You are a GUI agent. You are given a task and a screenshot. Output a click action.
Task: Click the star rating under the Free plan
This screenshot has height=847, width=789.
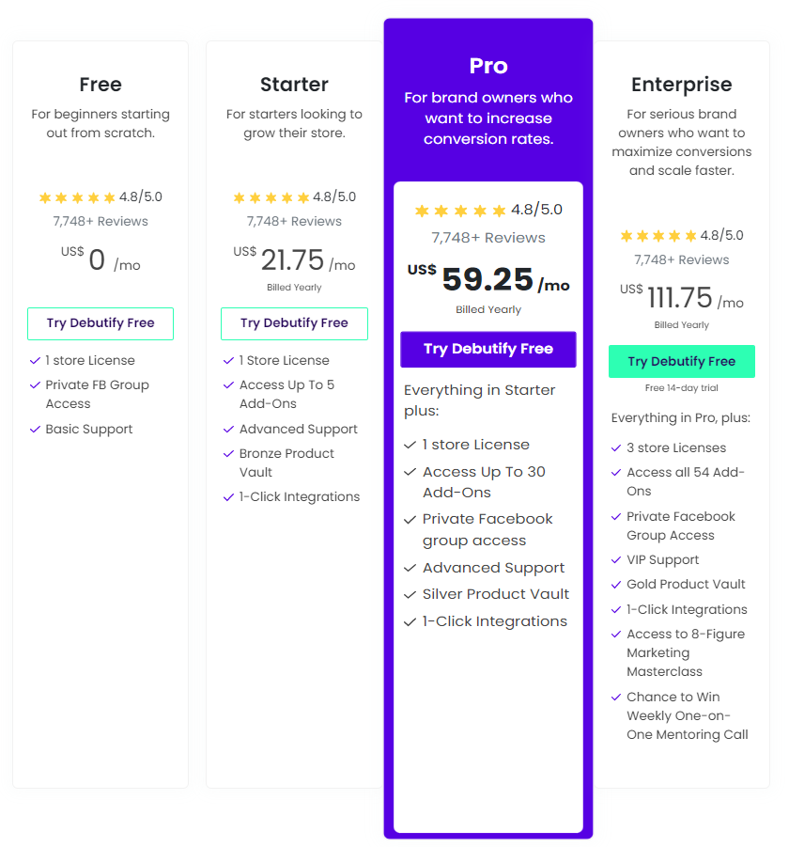[77, 197]
